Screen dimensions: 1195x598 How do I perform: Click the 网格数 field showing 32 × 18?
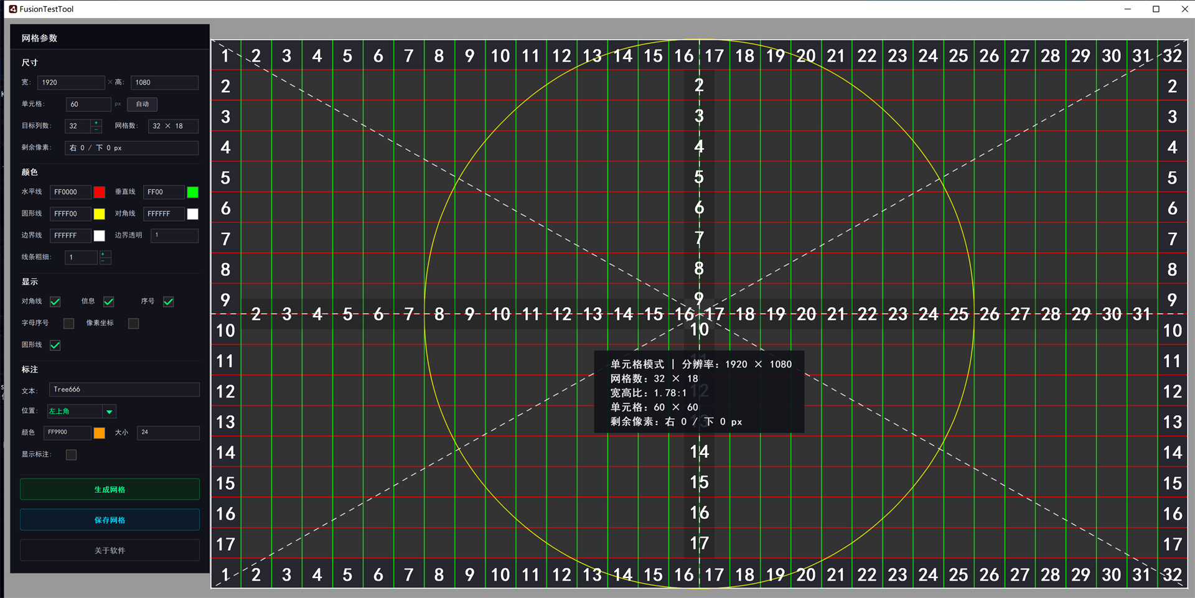173,126
